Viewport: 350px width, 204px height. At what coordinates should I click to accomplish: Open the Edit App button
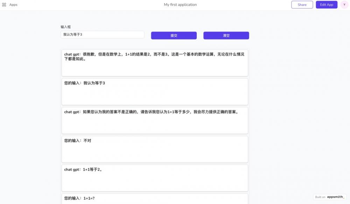click(x=326, y=5)
